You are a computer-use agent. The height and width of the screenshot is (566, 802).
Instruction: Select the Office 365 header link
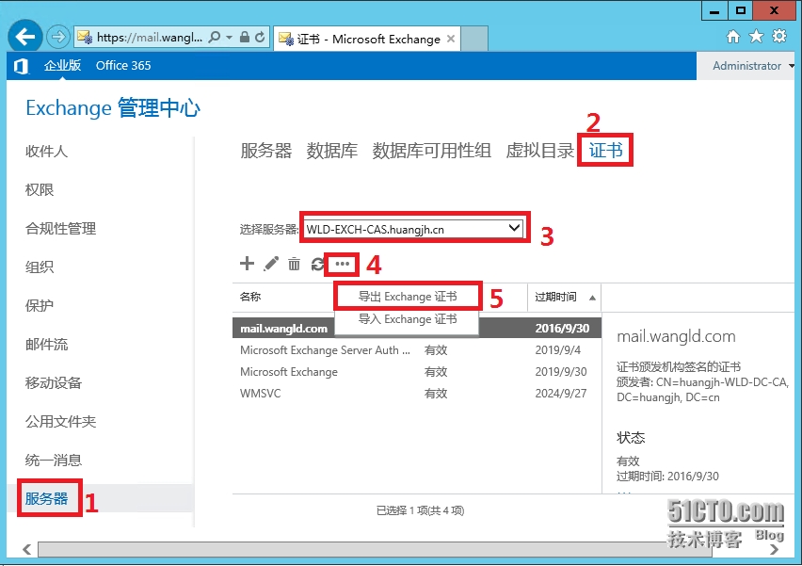(123, 66)
